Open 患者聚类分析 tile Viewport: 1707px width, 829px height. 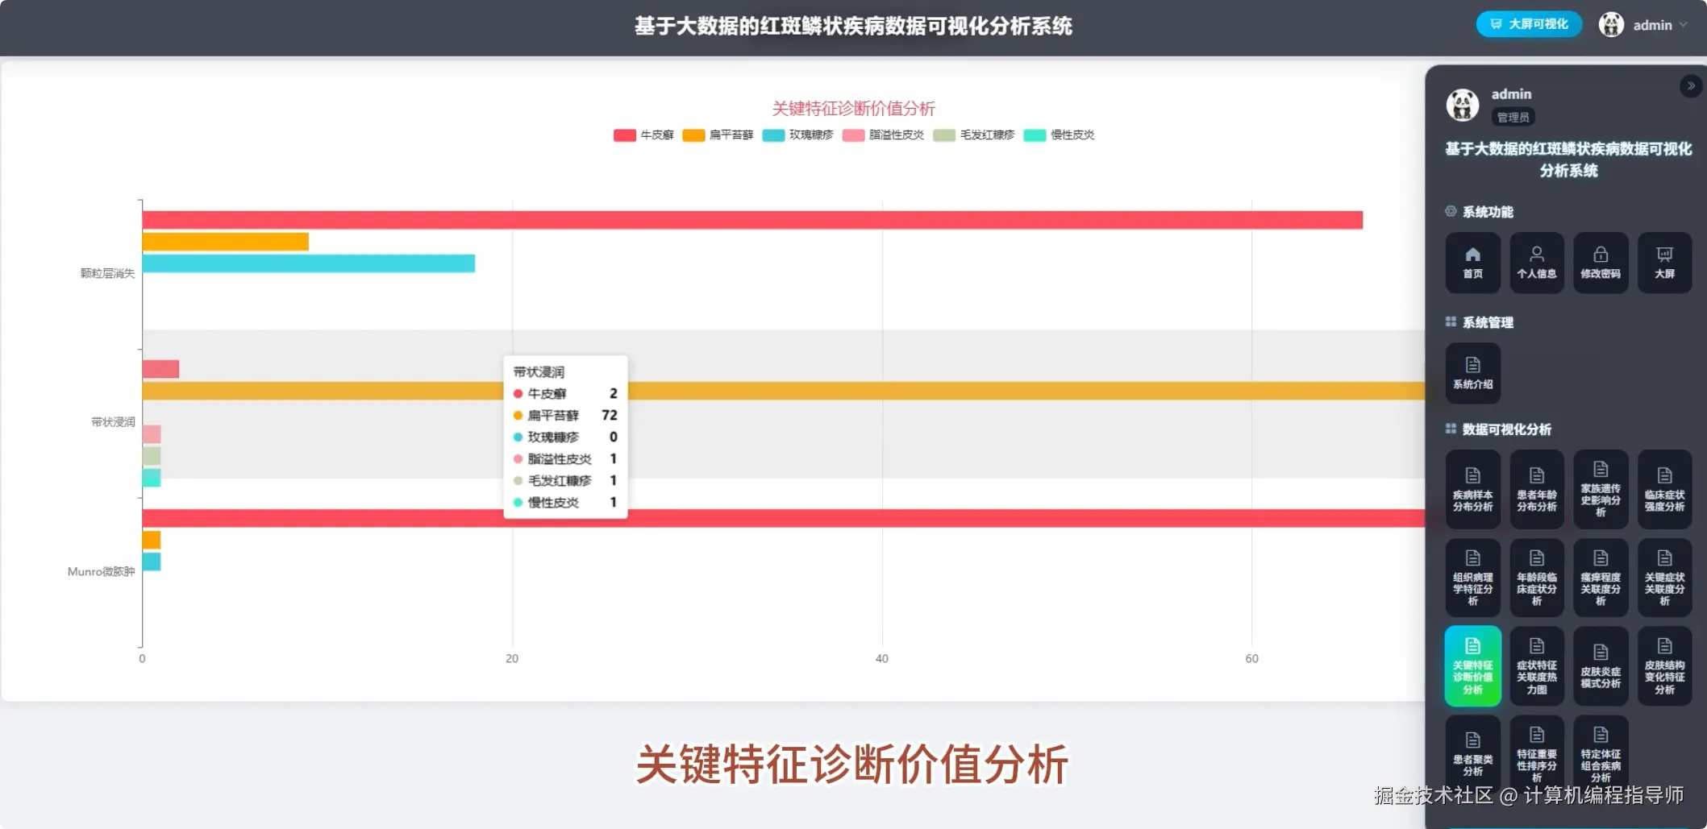[x=1472, y=755]
